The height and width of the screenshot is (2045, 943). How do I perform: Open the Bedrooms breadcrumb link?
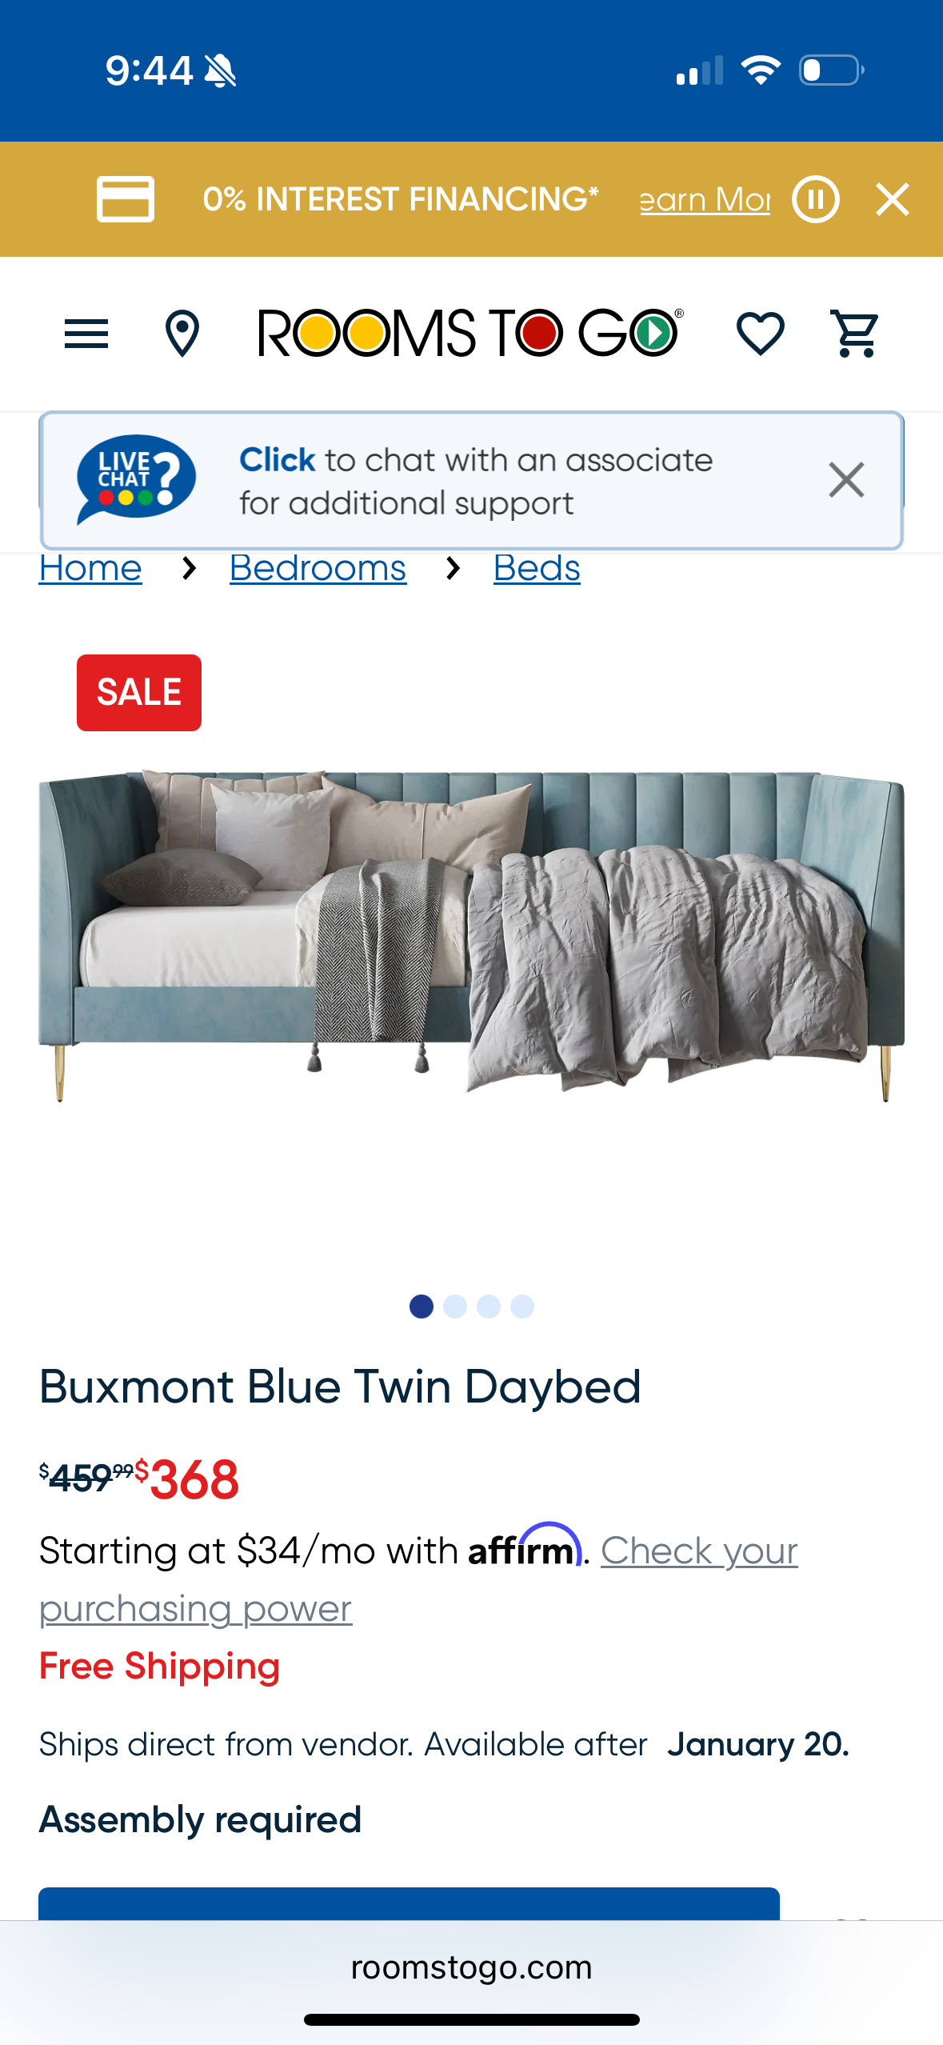(x=318, y=569)
